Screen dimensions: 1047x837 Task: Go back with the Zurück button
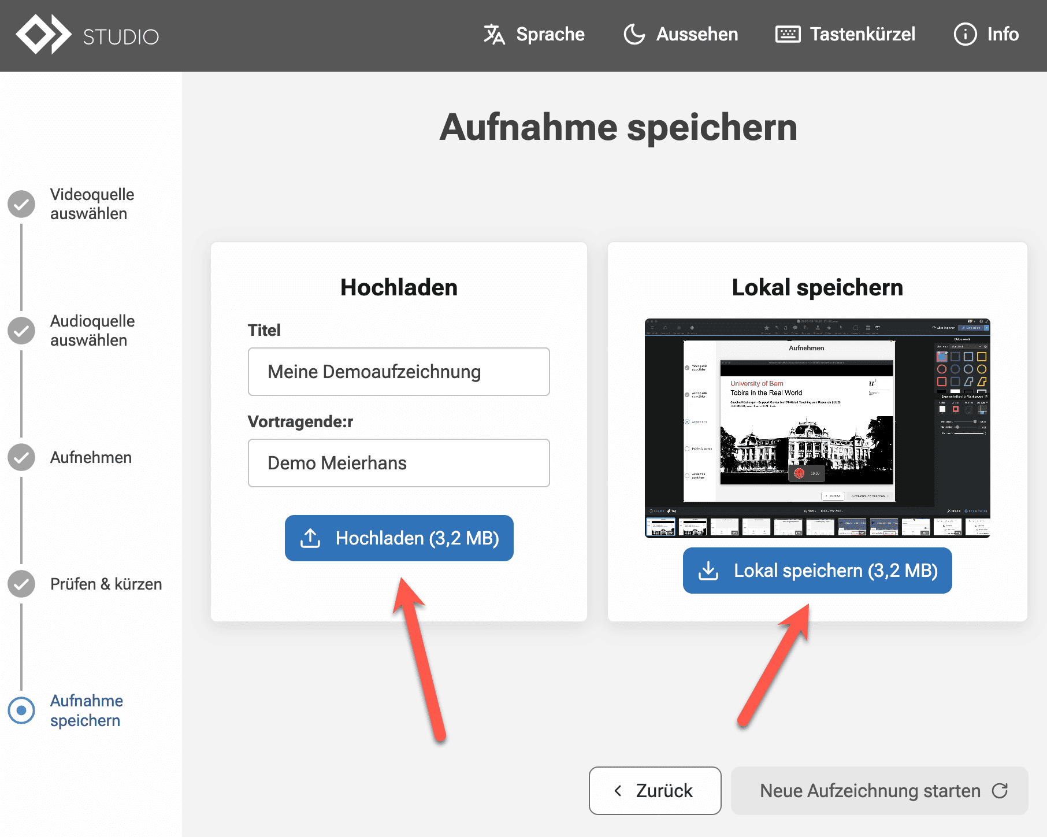tap(655, 791)
